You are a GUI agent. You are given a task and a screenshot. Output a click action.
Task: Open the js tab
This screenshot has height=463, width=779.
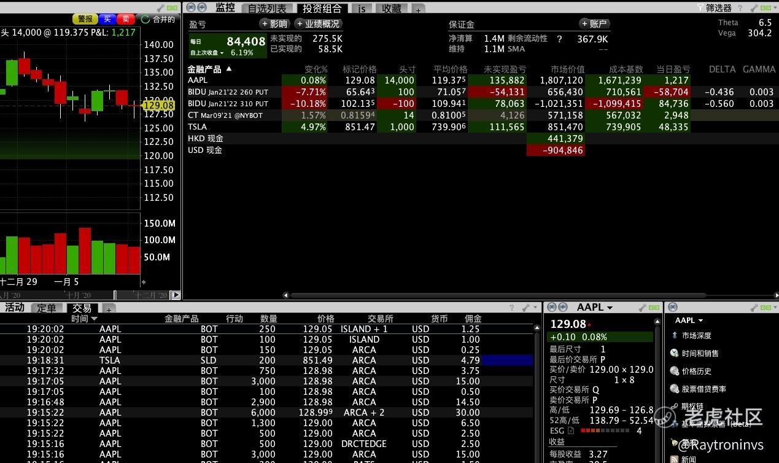point(362,9)
